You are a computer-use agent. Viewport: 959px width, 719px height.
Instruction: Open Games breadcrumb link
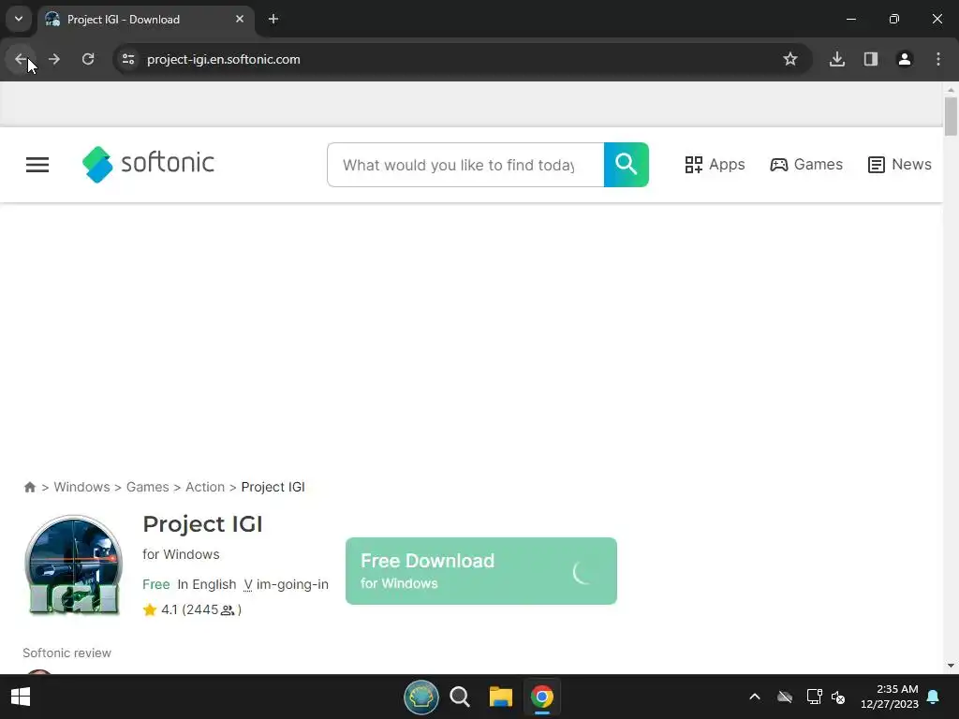147,487
